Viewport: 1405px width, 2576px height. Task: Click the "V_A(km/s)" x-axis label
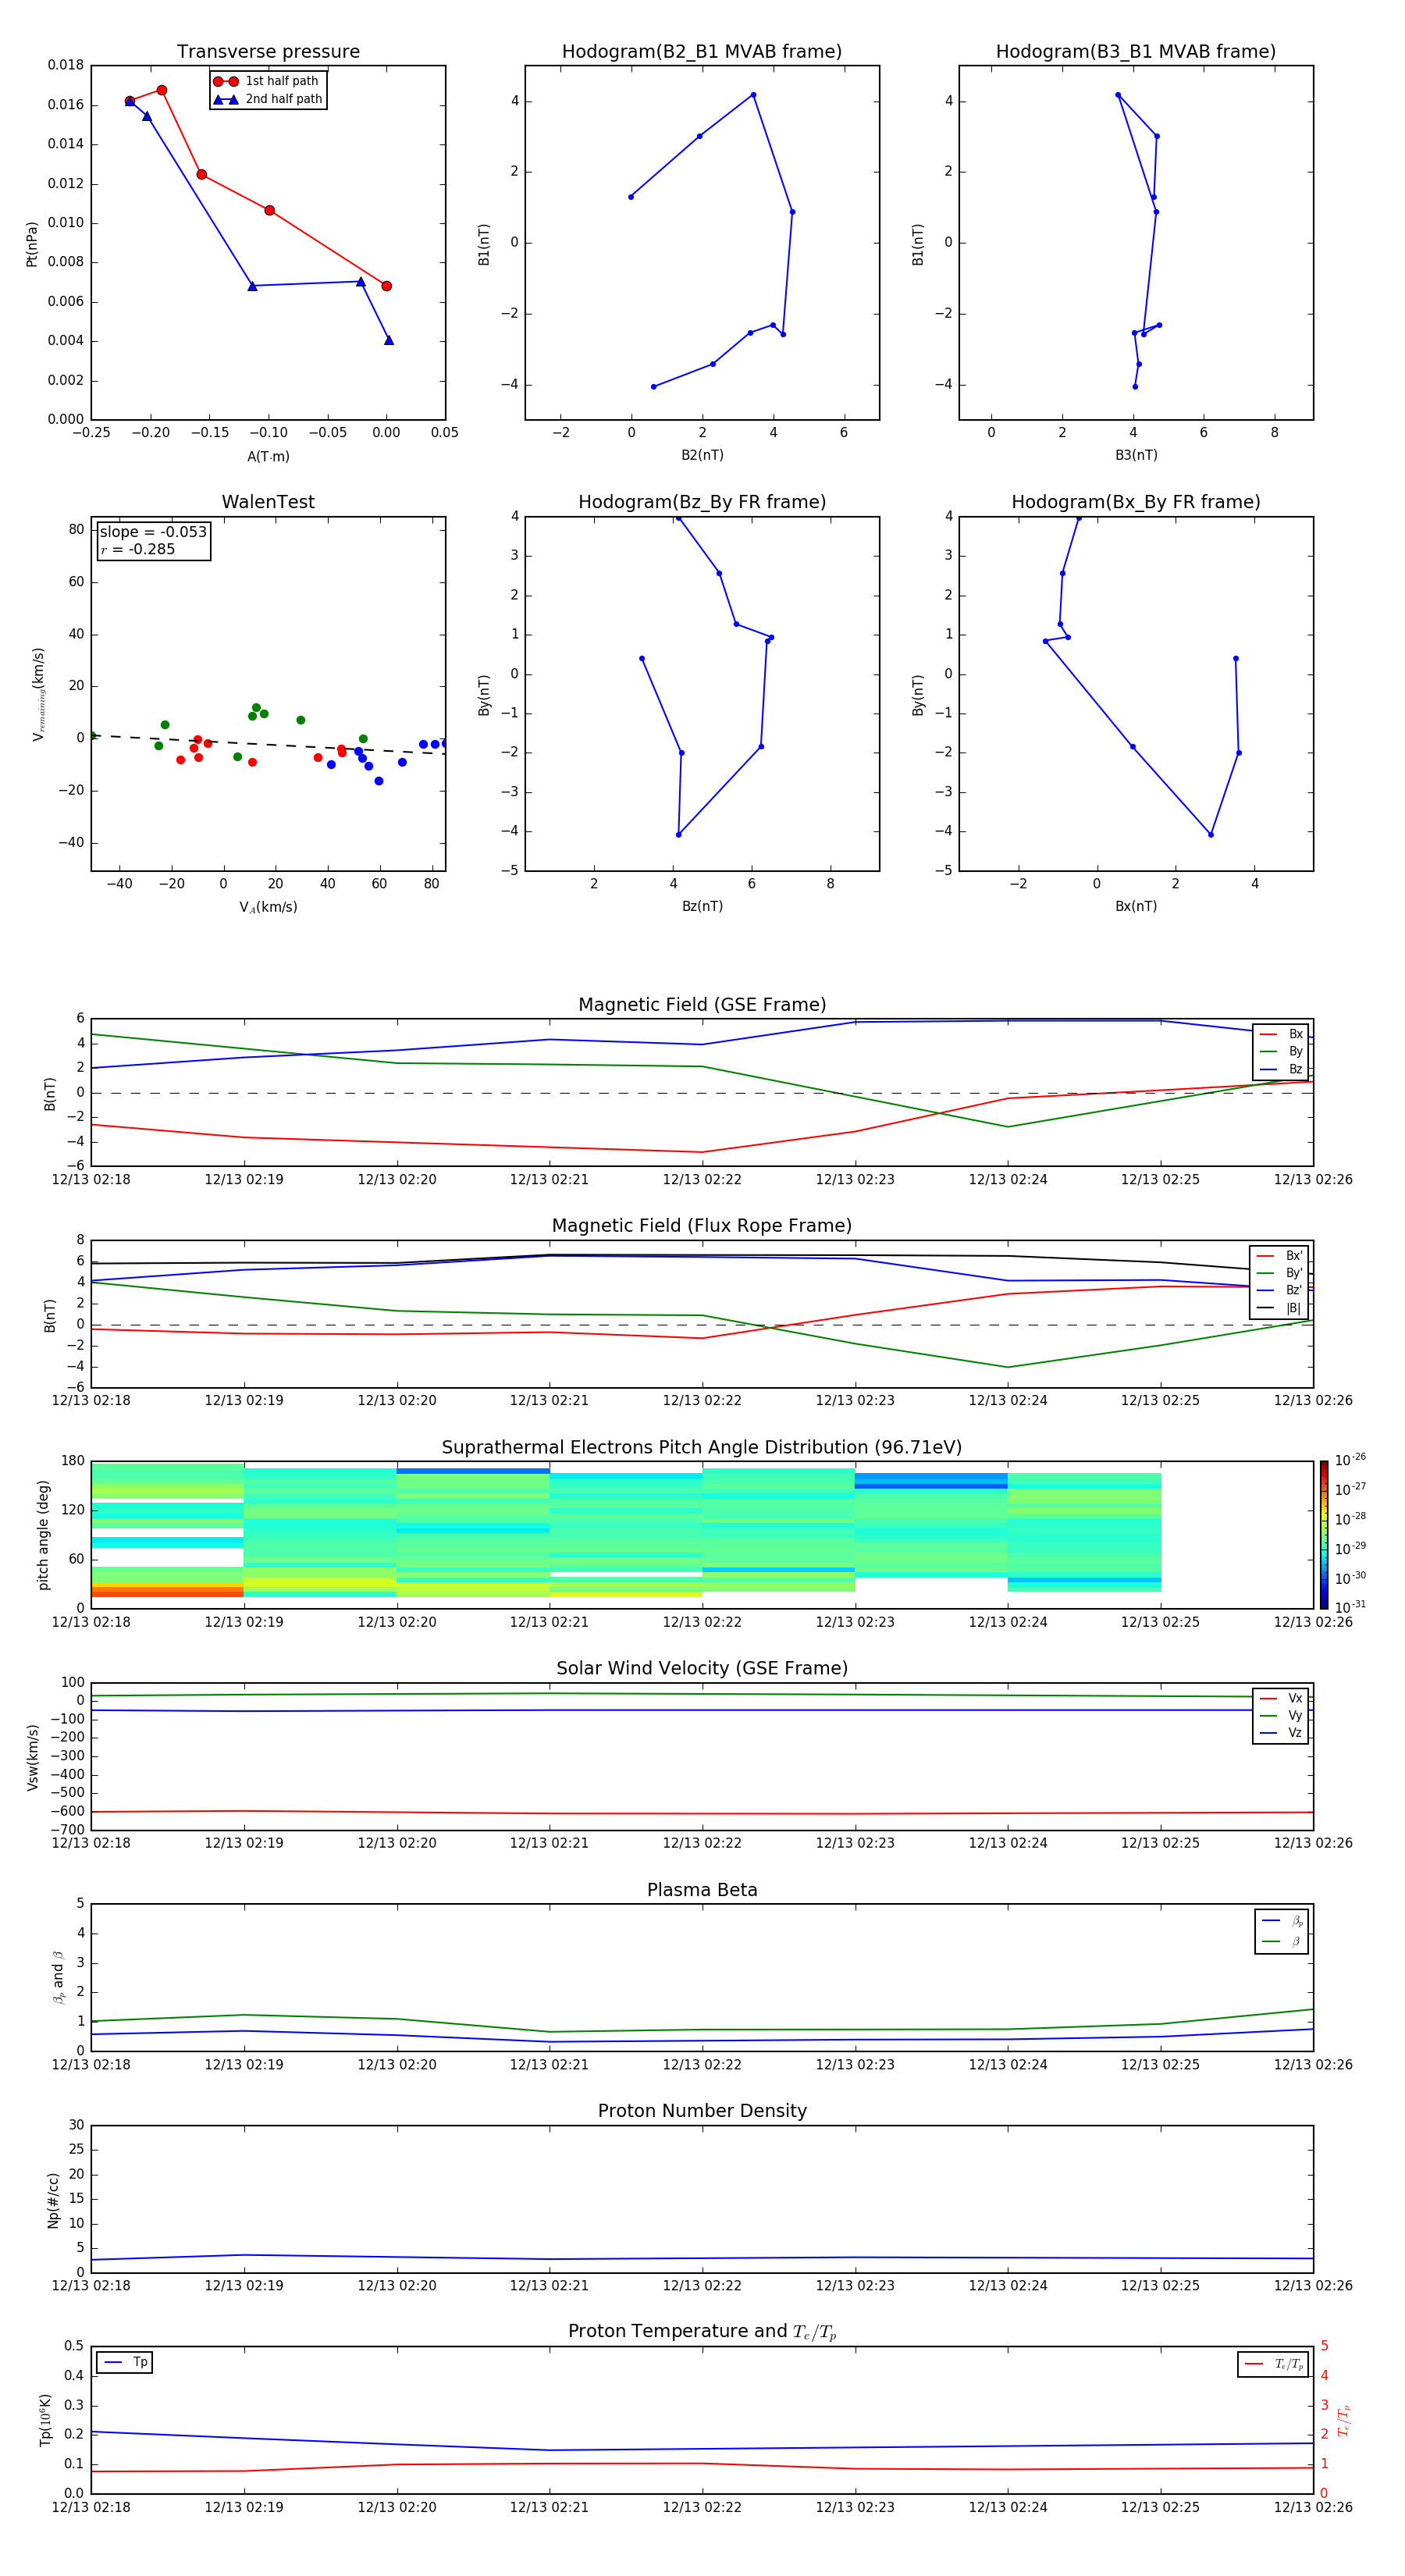click(268, 907)
